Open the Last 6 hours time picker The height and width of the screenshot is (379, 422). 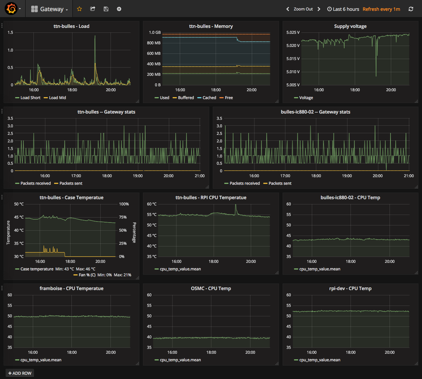(343, 9)
